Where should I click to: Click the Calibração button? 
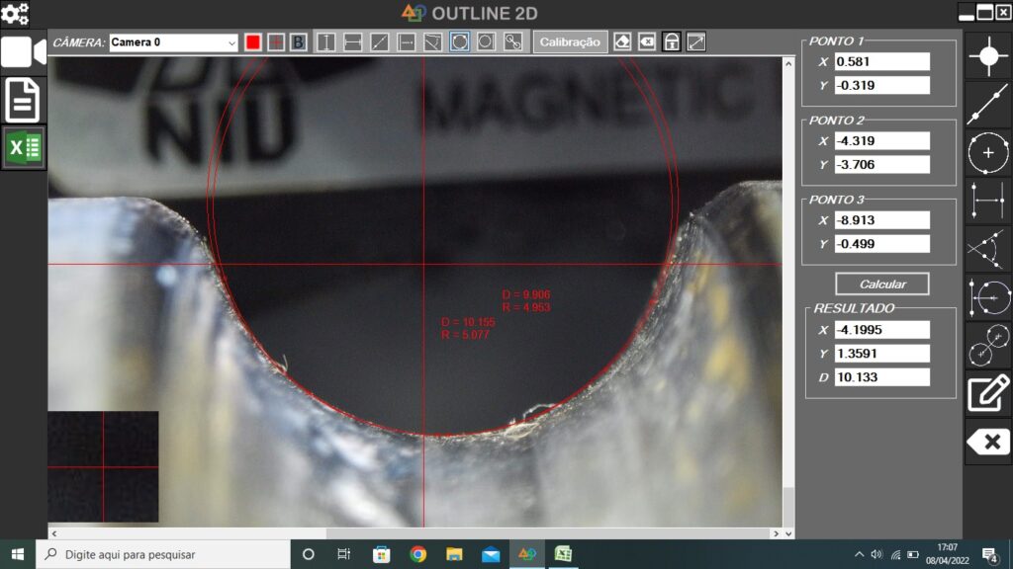(x=570, y=42)
